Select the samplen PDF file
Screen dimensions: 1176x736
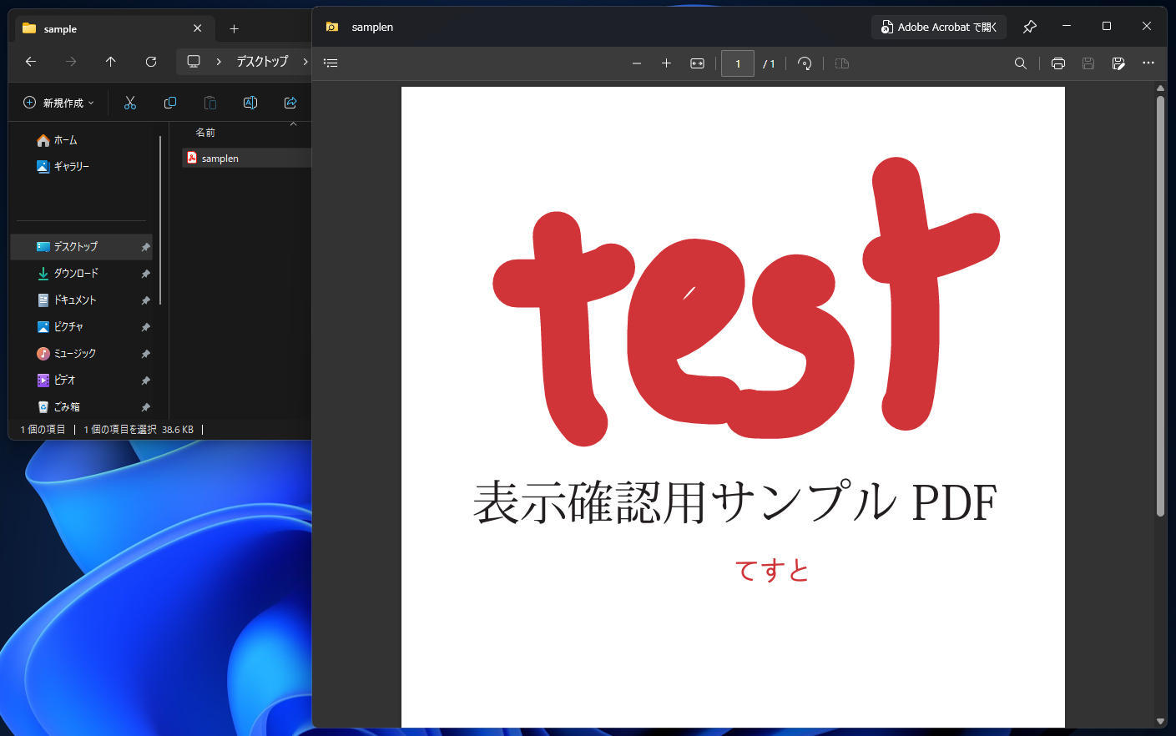[220, 159]
